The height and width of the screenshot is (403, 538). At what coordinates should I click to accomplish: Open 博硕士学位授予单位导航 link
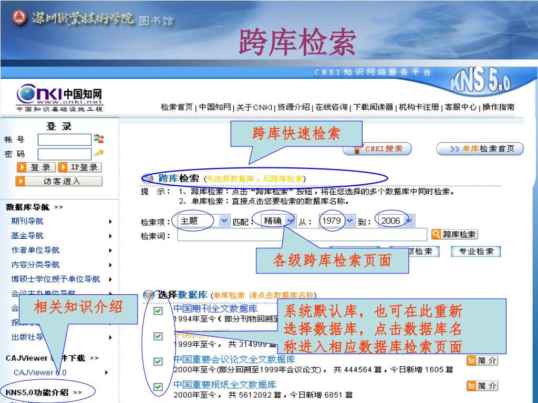55,279
